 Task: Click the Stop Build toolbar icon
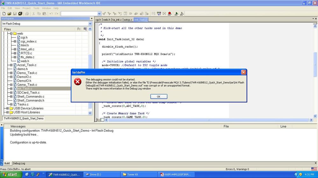point(164,14)
